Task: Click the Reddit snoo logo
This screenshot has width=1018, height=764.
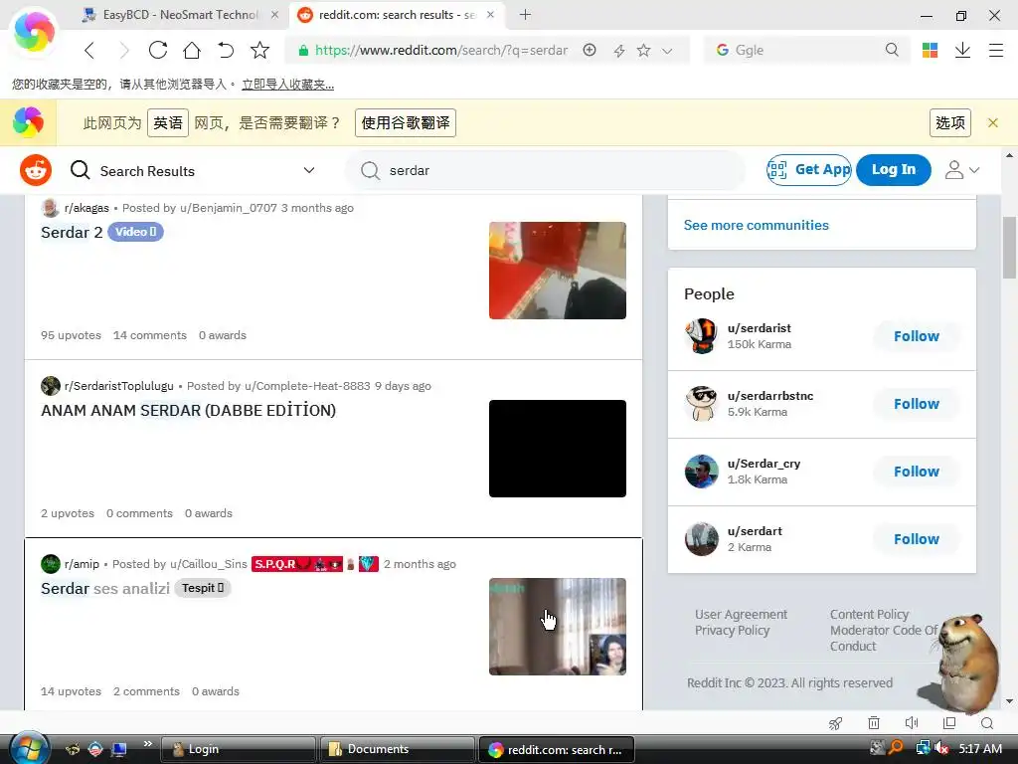Action: click(x=36, y=170)
